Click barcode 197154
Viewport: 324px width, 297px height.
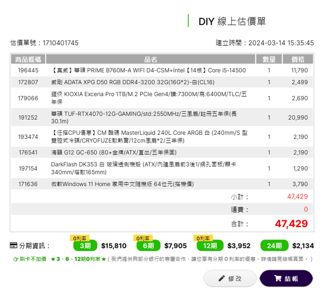click(x=28, y=168)
